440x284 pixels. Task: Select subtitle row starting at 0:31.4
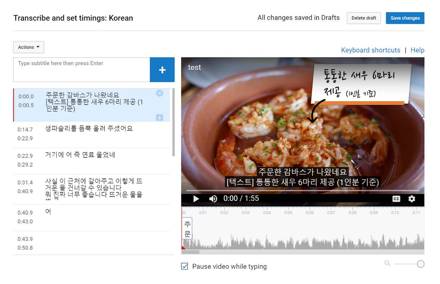[x=91, y=189]
